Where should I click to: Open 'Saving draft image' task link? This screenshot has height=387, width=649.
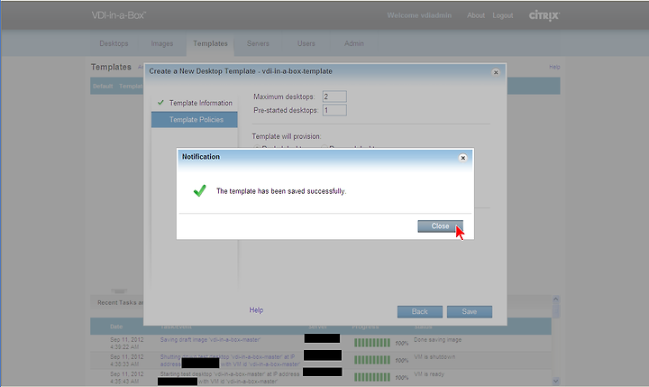[210, 340]
